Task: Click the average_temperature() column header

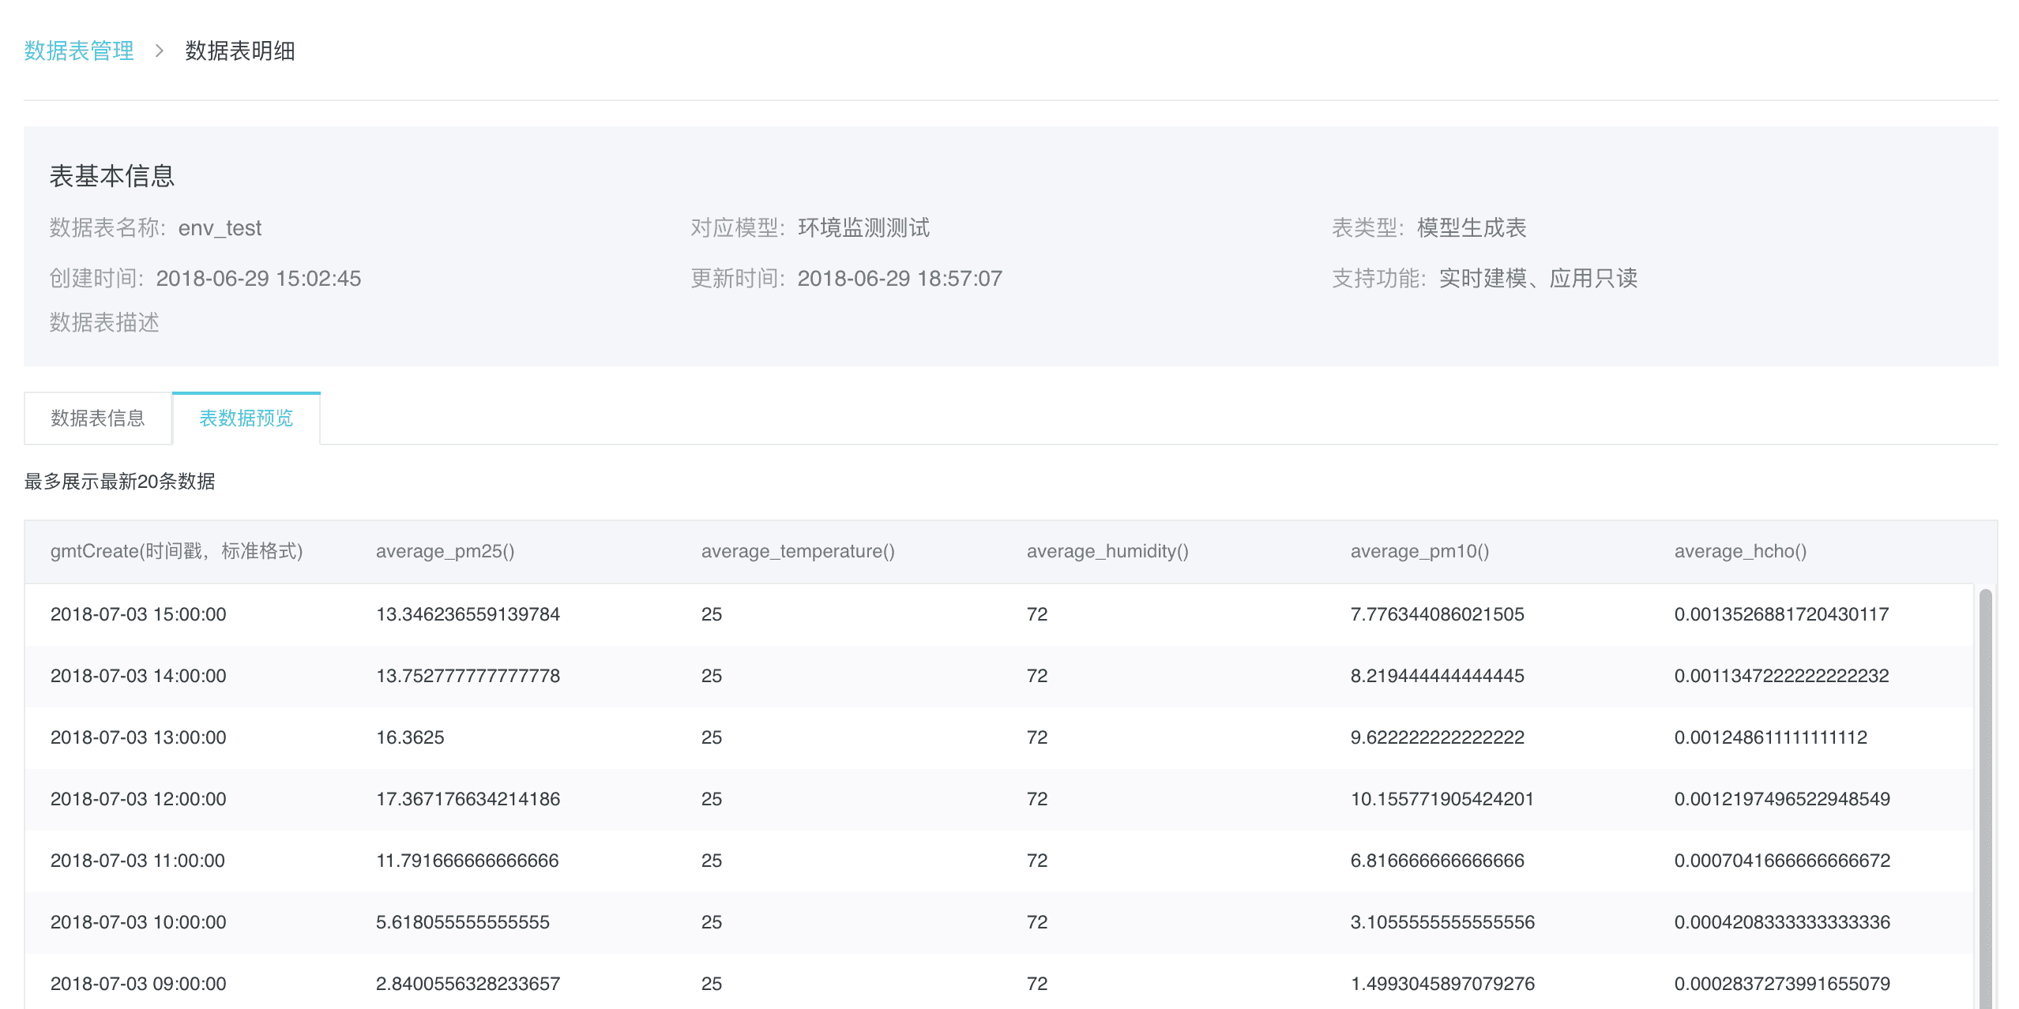Action: [797, 551]
